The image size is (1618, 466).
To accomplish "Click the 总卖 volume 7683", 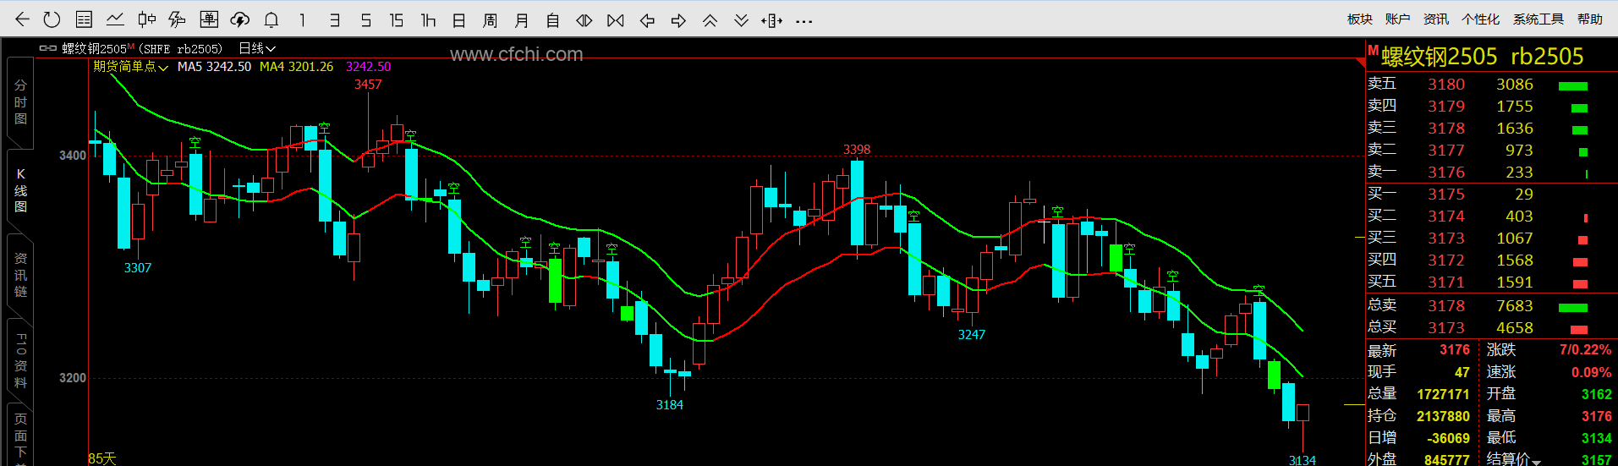I will pyautogui.click(x=1515, y=306).
